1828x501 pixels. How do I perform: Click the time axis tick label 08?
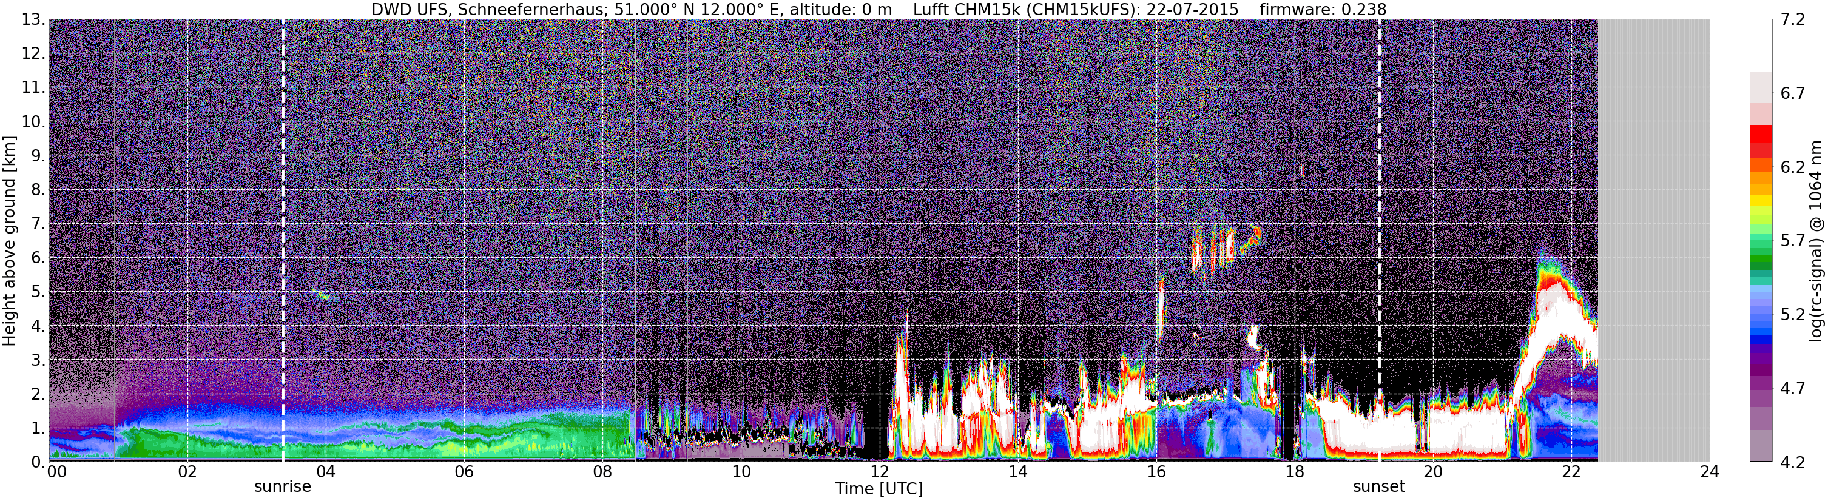tap(602, 472)
